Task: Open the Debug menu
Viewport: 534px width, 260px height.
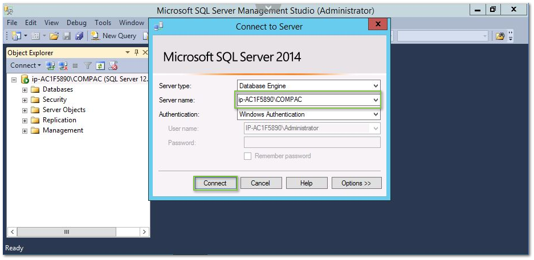Action: pos(76,23)
